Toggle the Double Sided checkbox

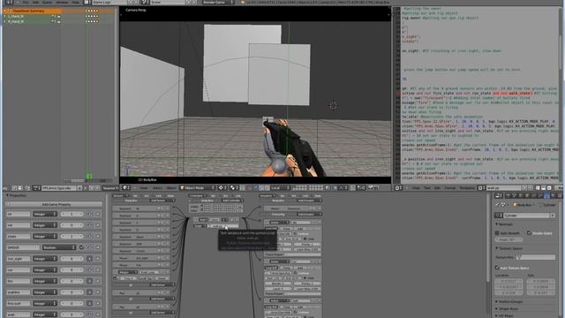click(x=530, y=233)
